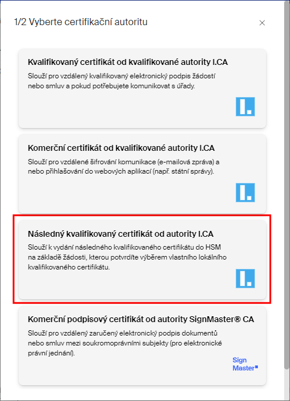Click the SignMaster logo

245,364
